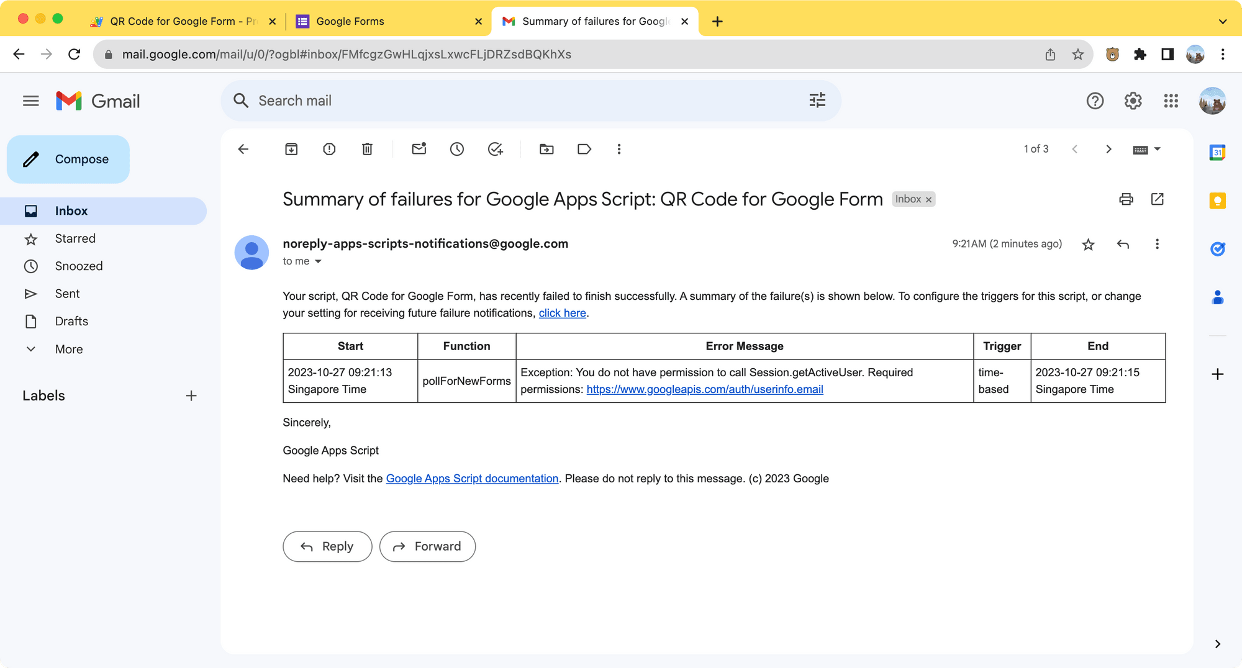Mark the email as unread
This screenshot has width=1242, height=668.
pos(419,149)
